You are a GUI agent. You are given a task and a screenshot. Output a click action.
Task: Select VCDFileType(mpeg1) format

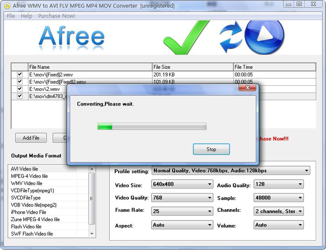click(48, 191)
